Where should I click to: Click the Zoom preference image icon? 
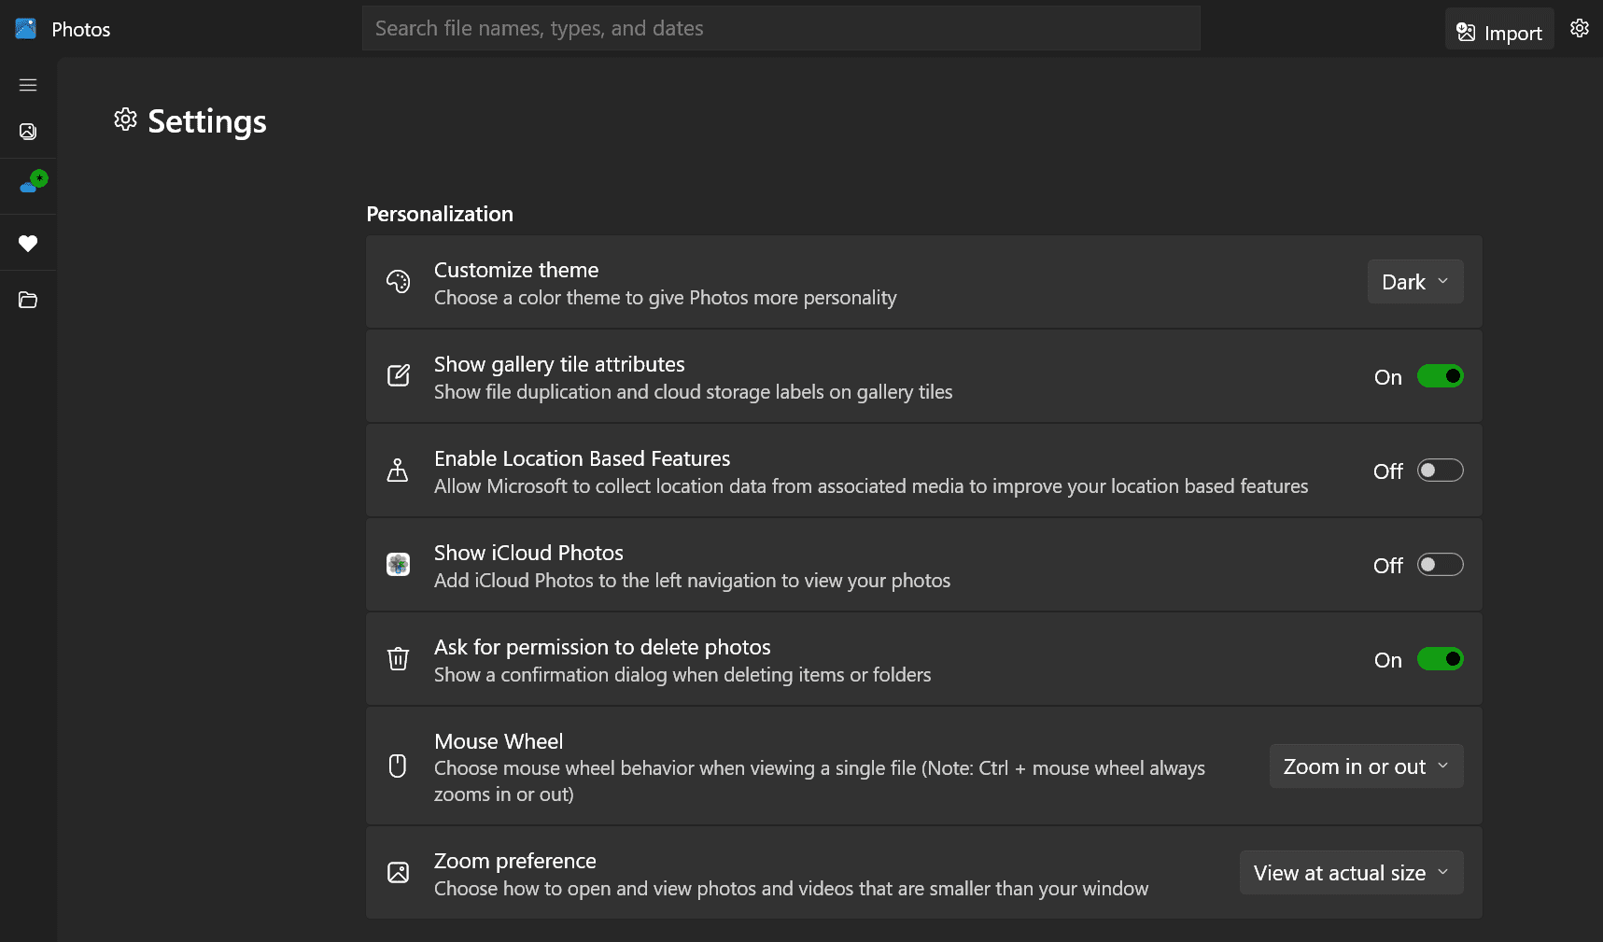399,873
